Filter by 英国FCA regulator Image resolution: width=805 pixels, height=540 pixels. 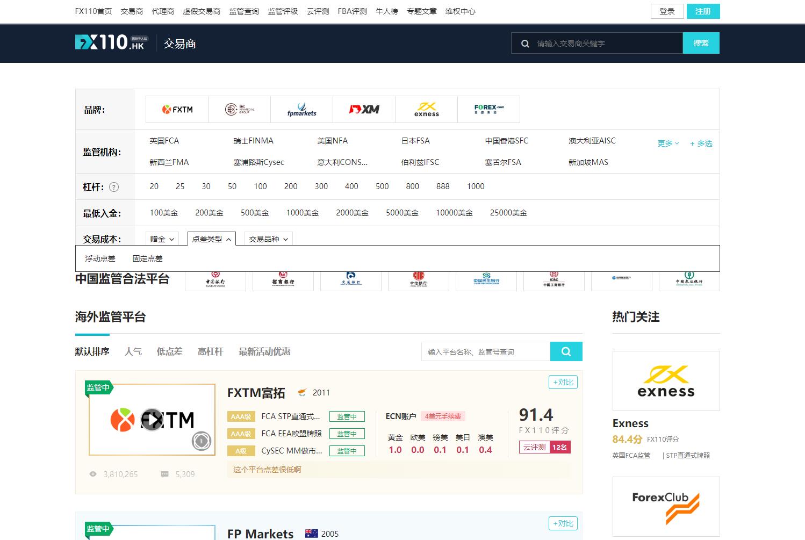[x=164, y=141]
